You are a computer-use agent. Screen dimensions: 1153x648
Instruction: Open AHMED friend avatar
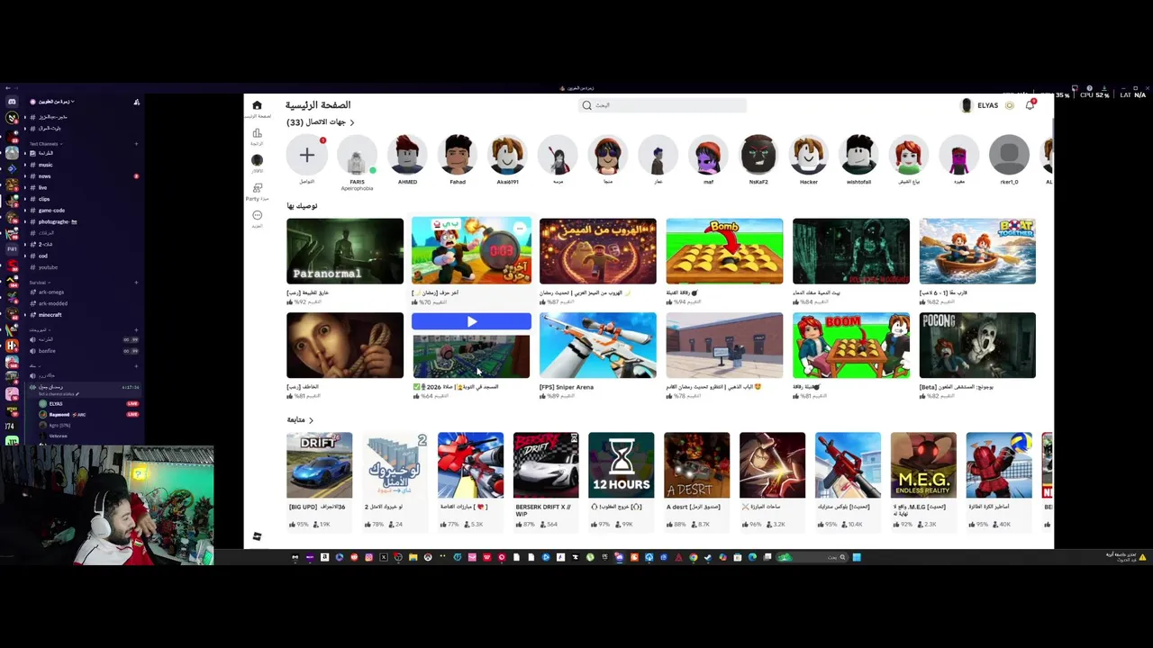click(407, 155)
